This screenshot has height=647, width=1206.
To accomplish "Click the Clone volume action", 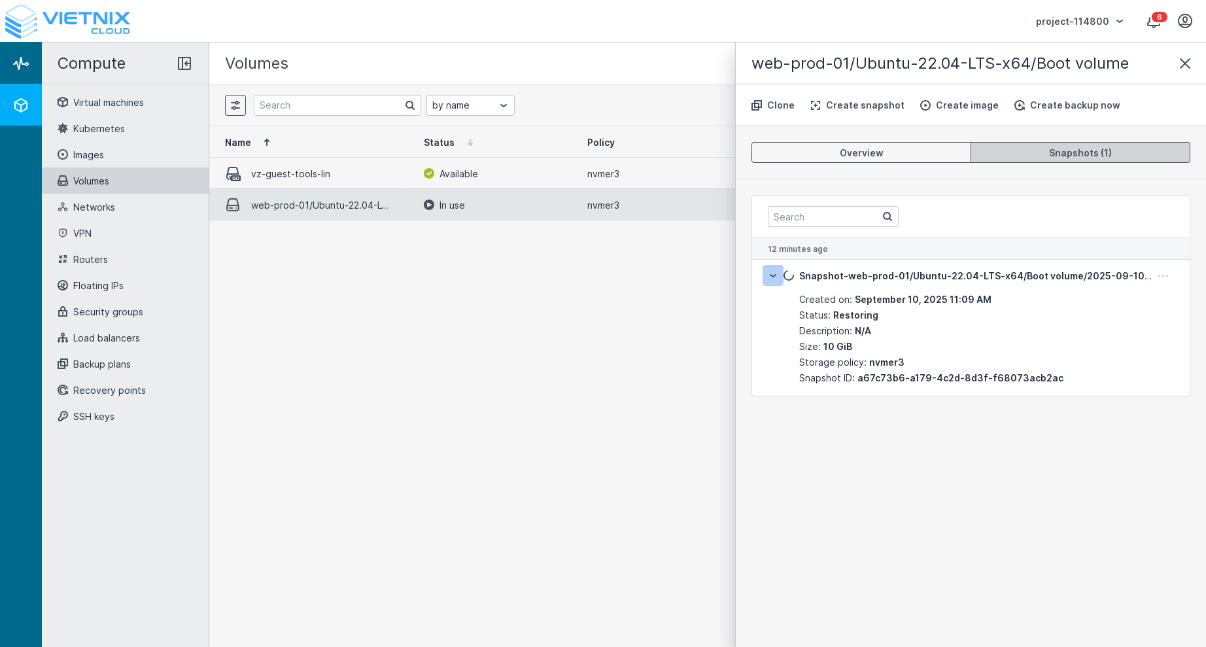I will tap(772, 105).
